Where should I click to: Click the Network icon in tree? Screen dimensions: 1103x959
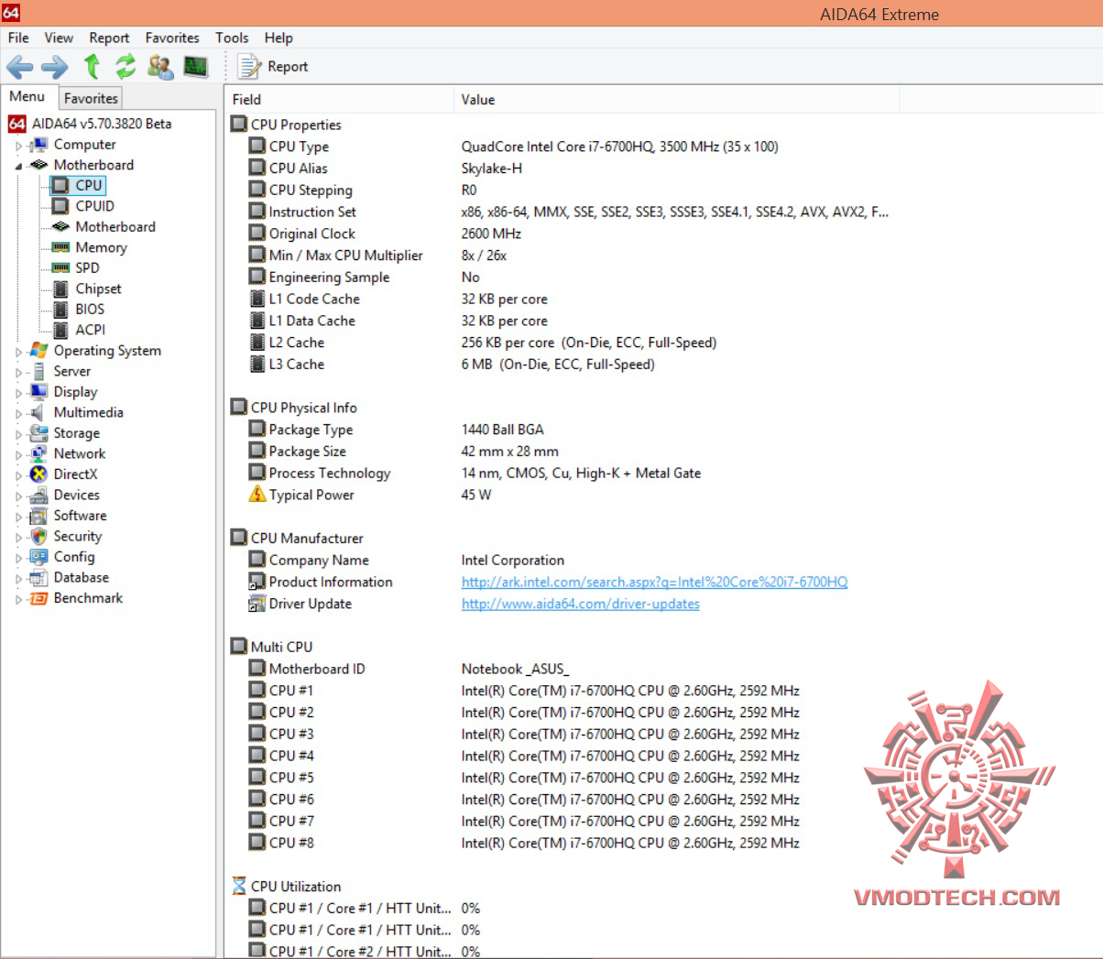coord(38,453)
